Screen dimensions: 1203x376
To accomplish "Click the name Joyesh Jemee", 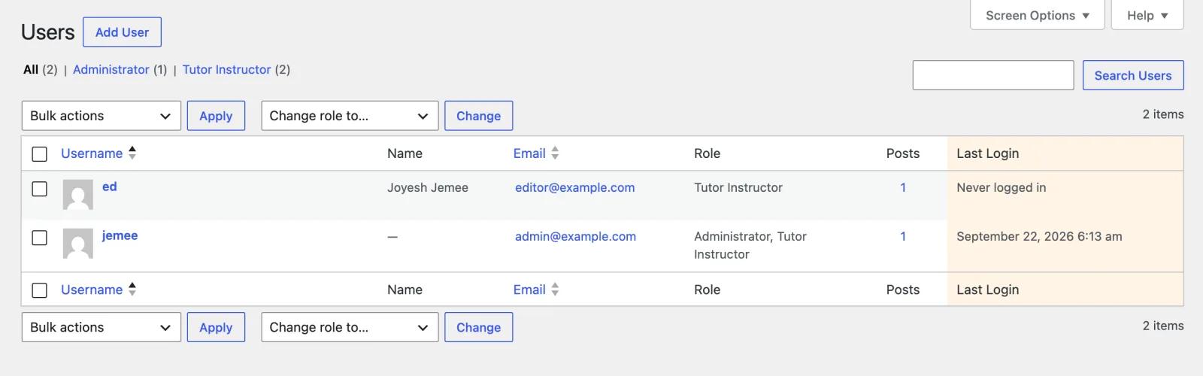I will (x=428, y=187).
